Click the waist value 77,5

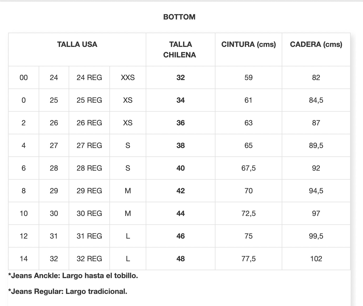click(249, 259)
